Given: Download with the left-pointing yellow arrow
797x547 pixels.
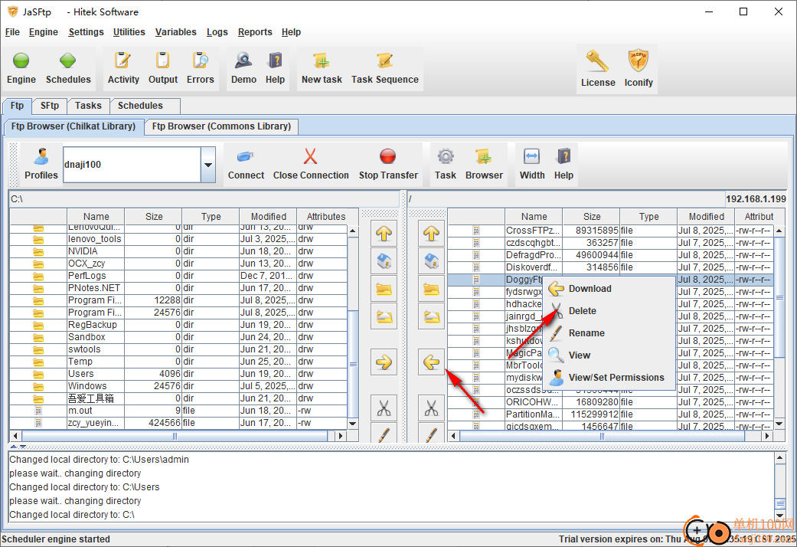Looking at the screenshot, I should [431, 362].
